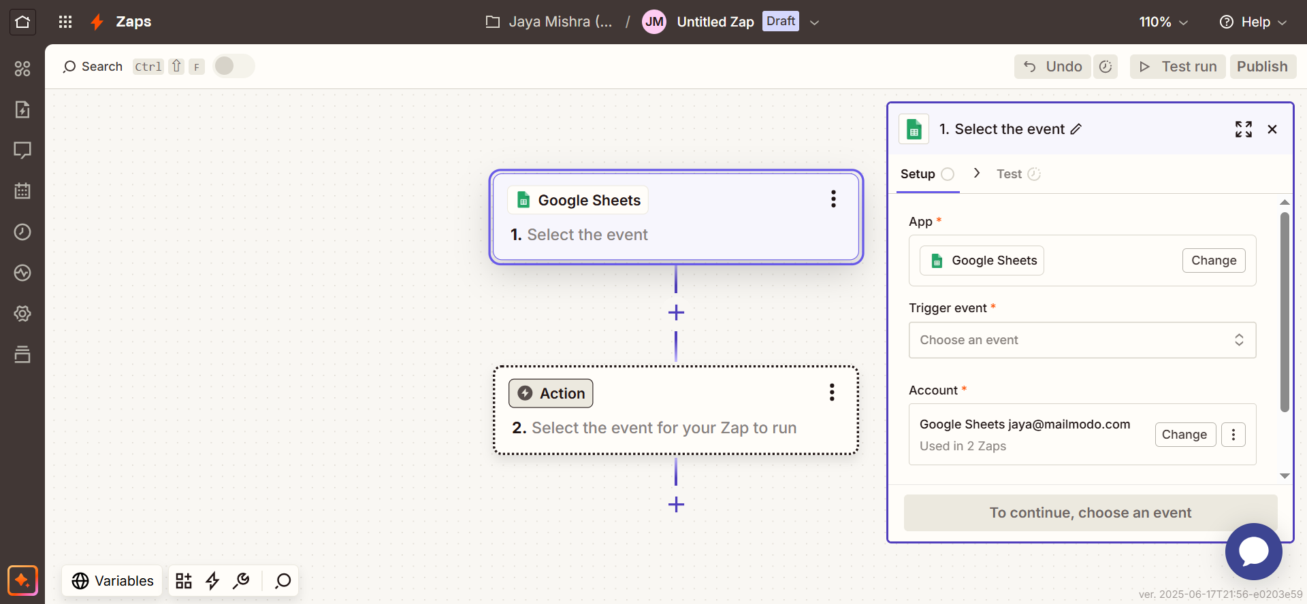This screenshot has width=1307, height=604.
Task: Switch to the Test tab
Action: click(x=1018, y=174)
